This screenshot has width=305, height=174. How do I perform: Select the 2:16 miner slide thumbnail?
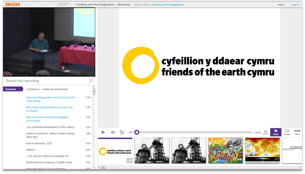152,150
